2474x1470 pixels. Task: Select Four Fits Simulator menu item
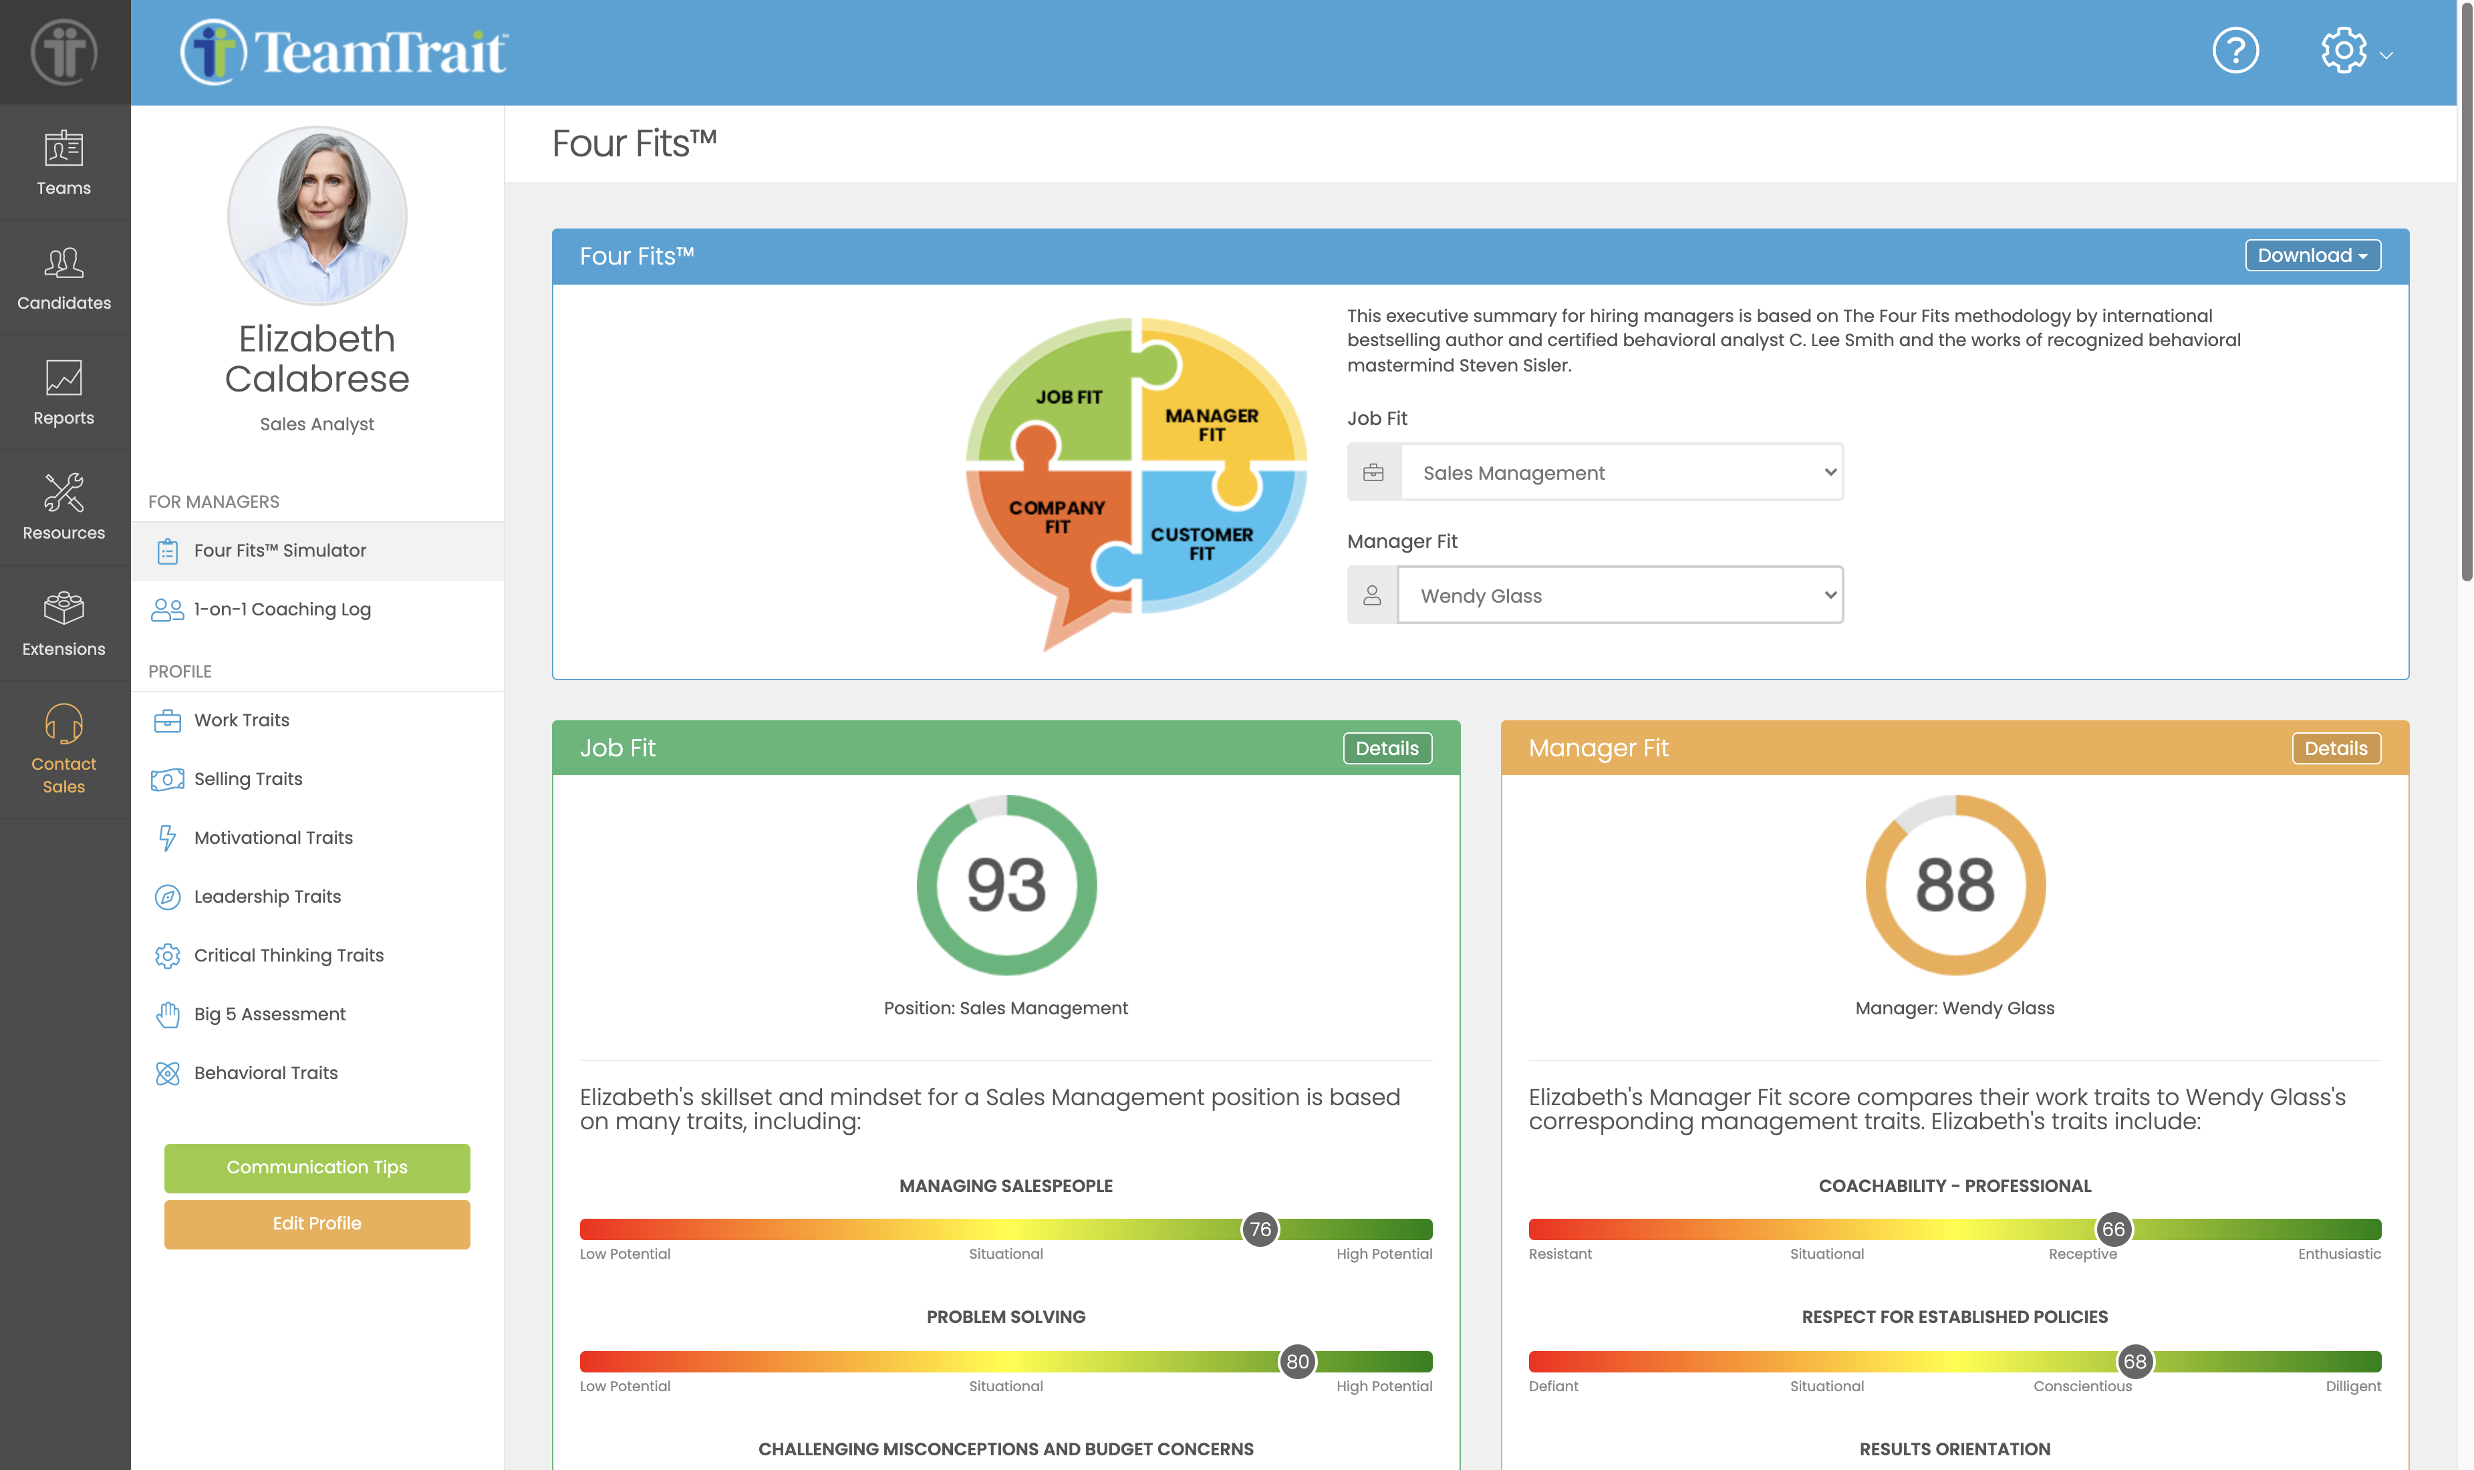(x=279, y=551)
